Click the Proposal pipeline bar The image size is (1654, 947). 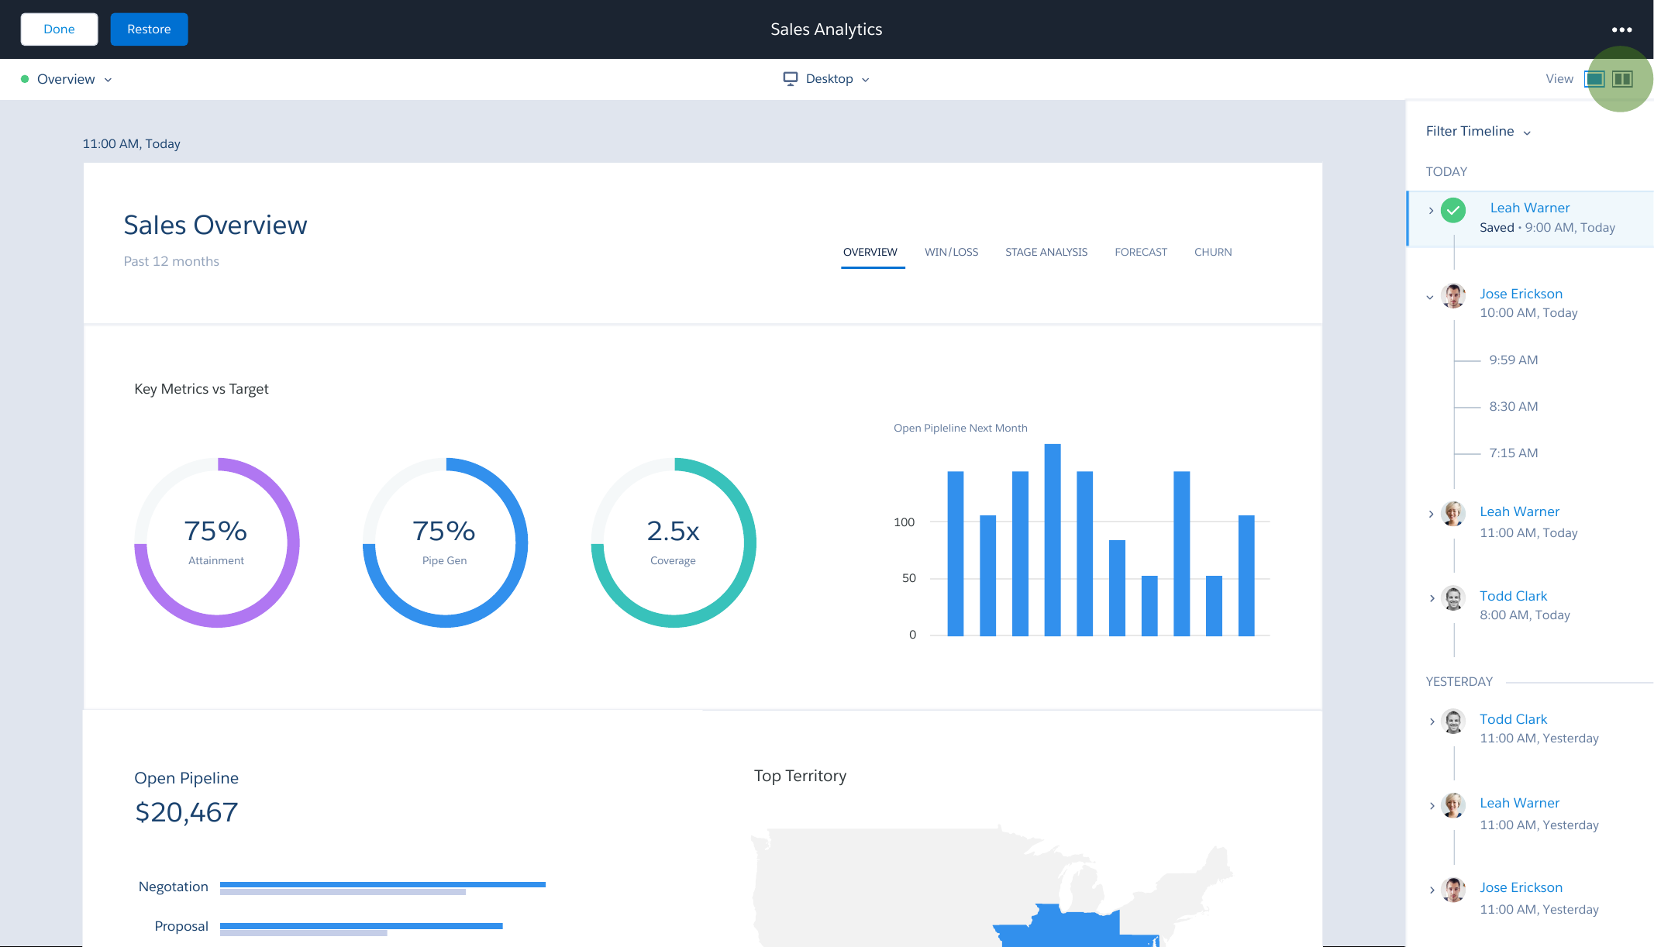click(x=361, y=929)
